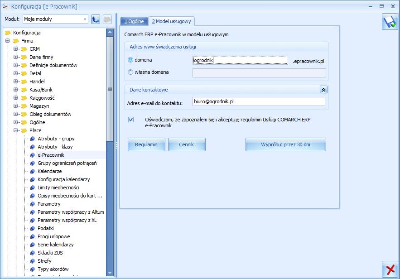Click the Serie kalendarzy item icon
This screenshot has height=279, width=400.
pyautogui.click(x=33, y=245)
